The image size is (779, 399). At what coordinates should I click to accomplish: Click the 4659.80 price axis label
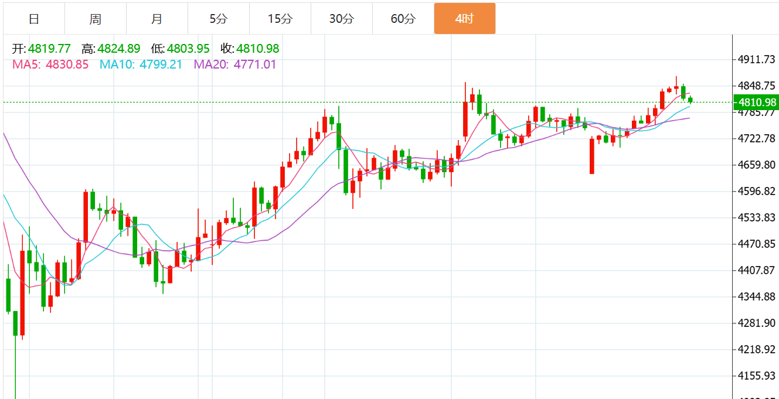pos(757,165)
